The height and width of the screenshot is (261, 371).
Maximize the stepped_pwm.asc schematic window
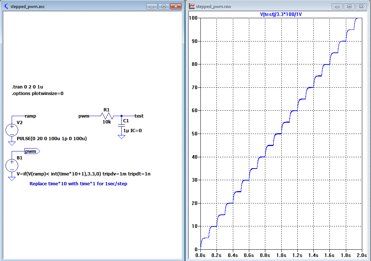164,7
